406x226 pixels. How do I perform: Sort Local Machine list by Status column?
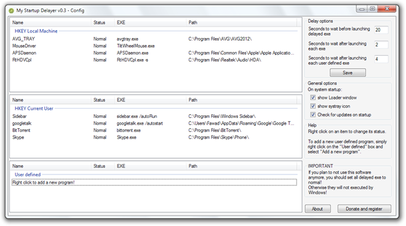coord(103,23)
